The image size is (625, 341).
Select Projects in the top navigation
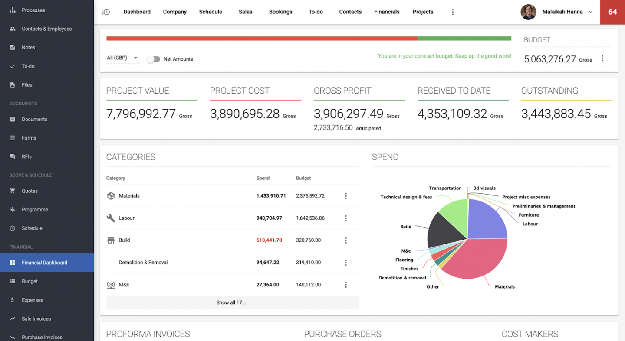click(423, 12)
